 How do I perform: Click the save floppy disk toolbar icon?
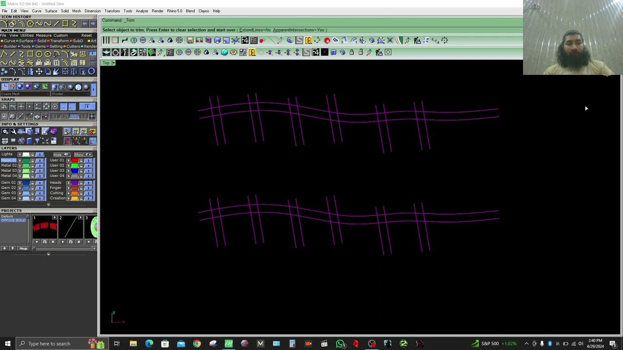point(190,40)
